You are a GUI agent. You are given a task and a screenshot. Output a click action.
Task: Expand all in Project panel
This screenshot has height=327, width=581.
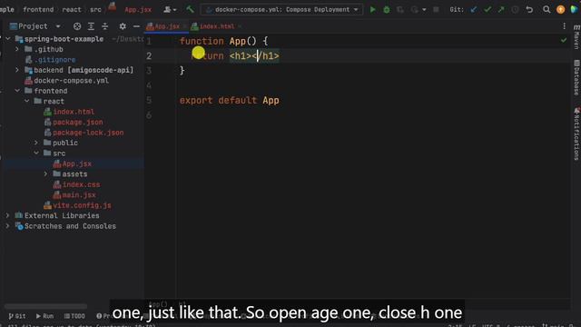coord(91,26)
